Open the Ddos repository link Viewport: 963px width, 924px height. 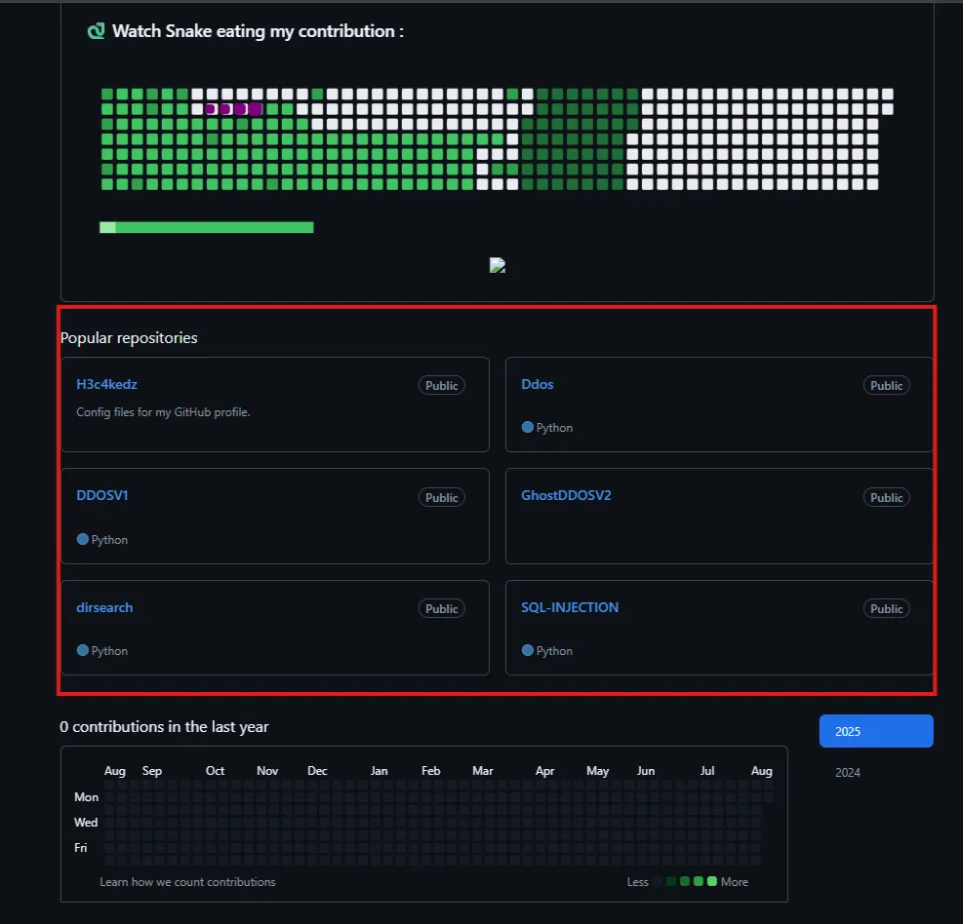click(x=538, y=384)
